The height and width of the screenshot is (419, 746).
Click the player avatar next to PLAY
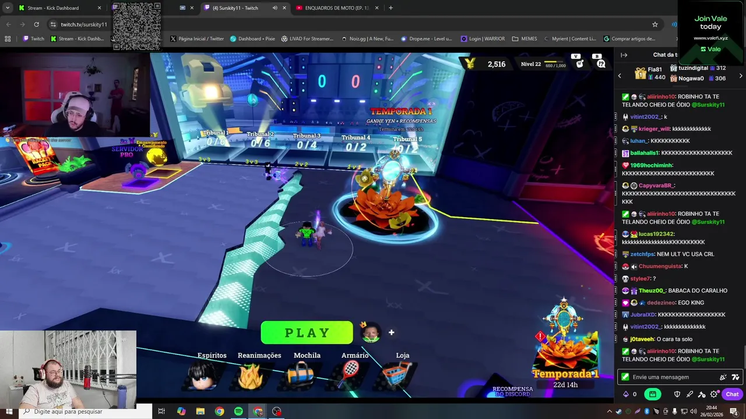point(371,332)
